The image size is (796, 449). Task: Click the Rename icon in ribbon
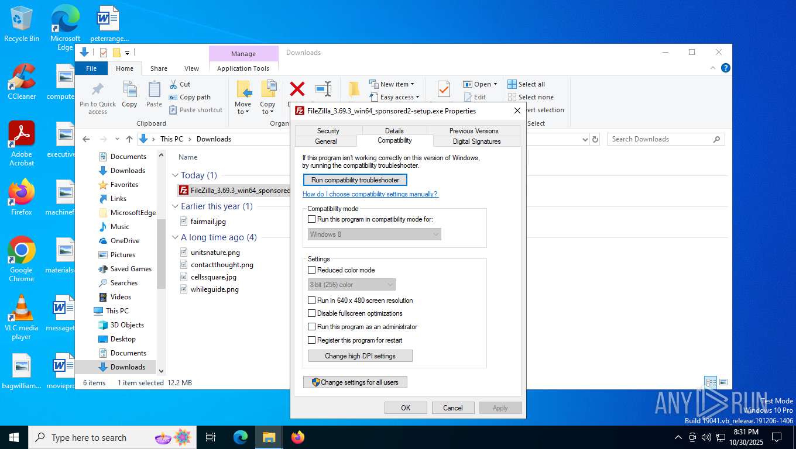click(323, 89)
